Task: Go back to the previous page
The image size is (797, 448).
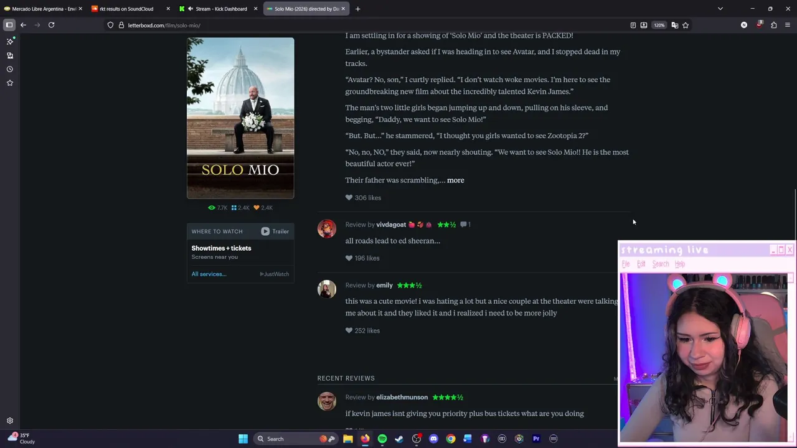Action: pyautogui.click(x=23, y=25)
